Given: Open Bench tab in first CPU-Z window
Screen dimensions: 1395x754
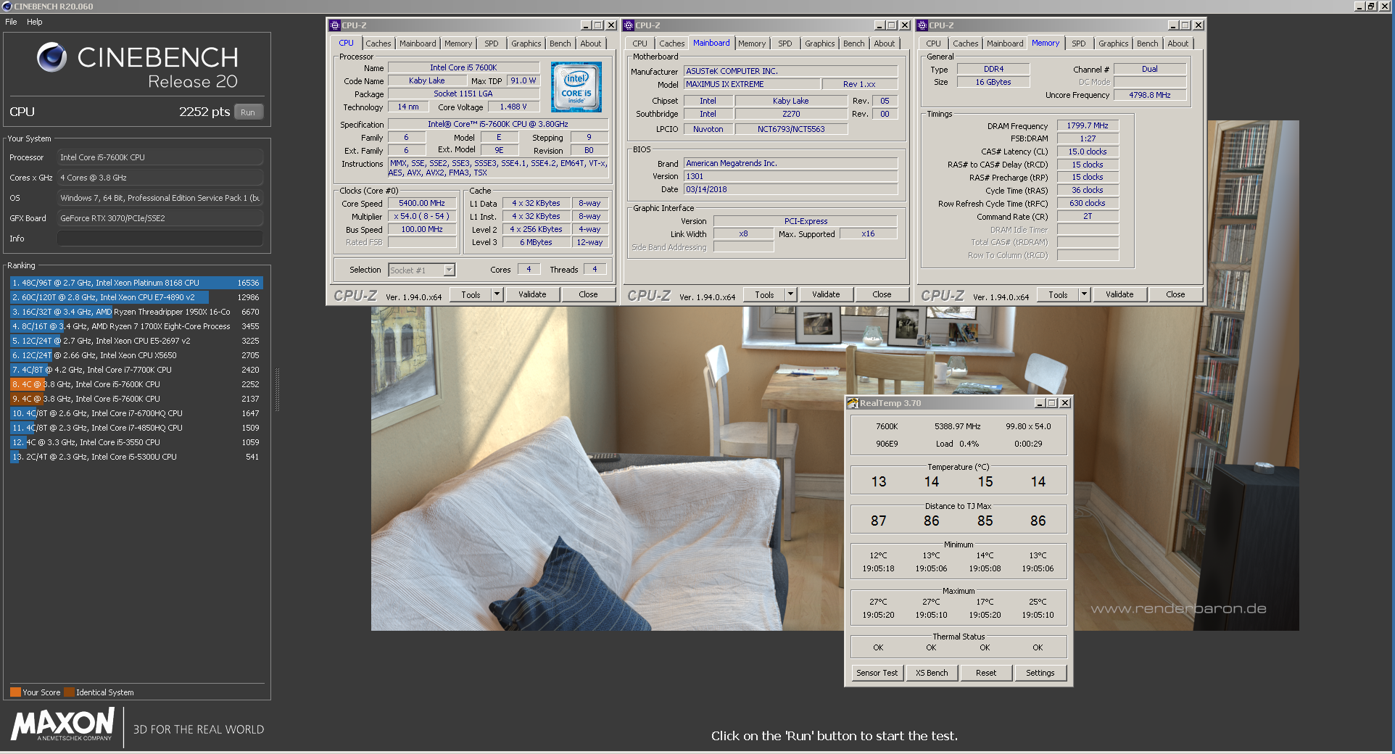Looking at the screenshot, I should pos(560,43).
